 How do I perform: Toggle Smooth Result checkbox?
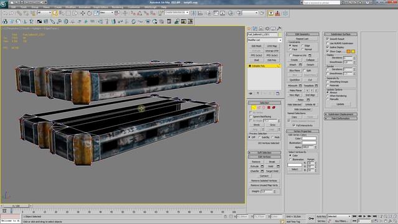pyautogui.click(x=328, y=39)
